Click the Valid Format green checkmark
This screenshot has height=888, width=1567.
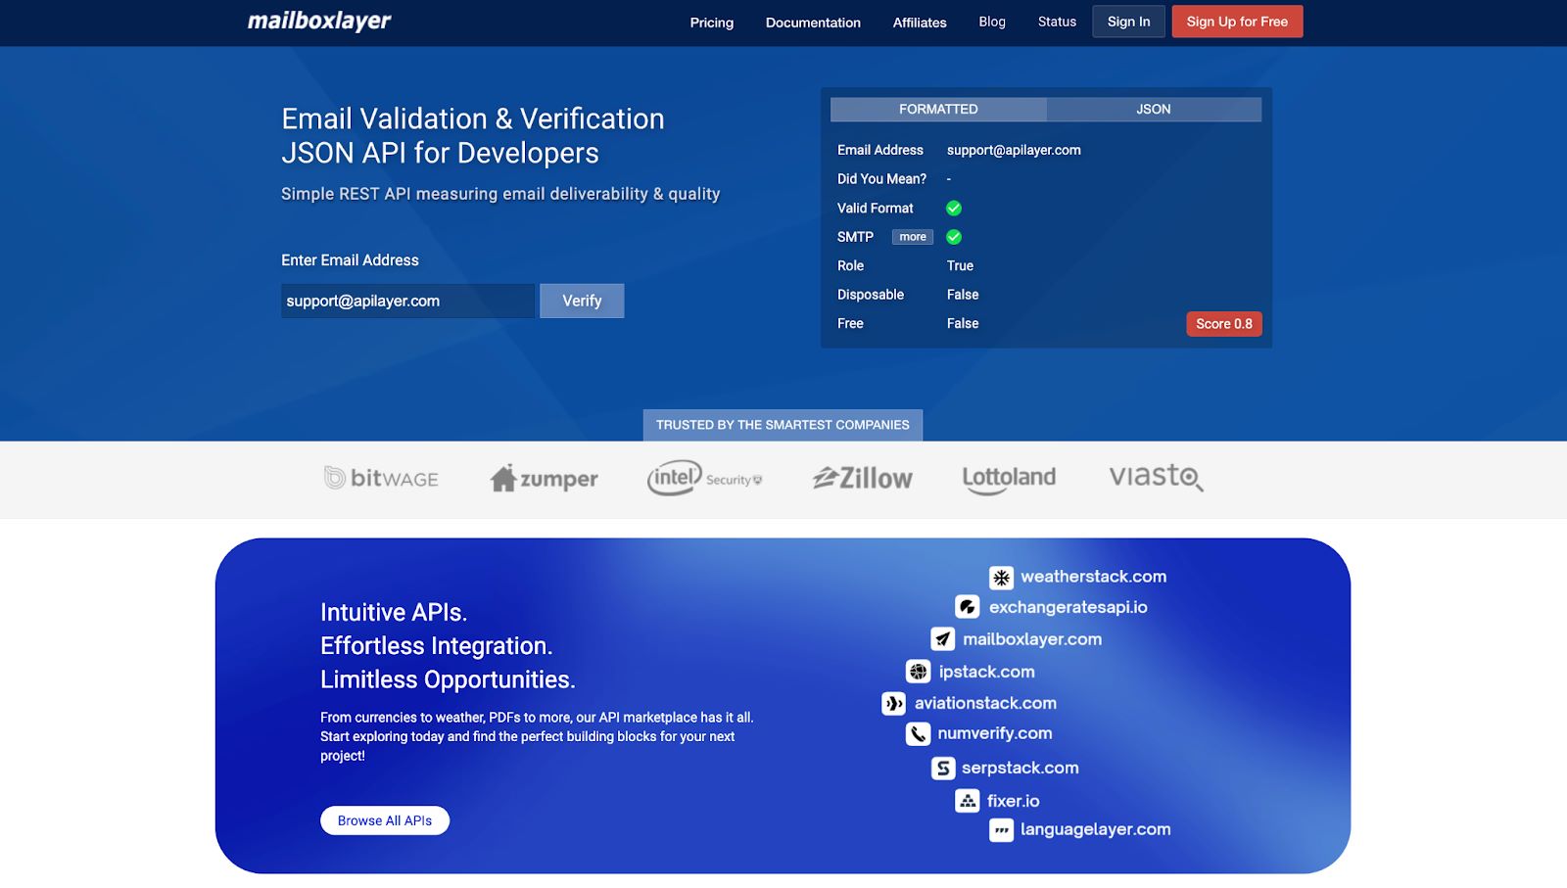point(954,209)
